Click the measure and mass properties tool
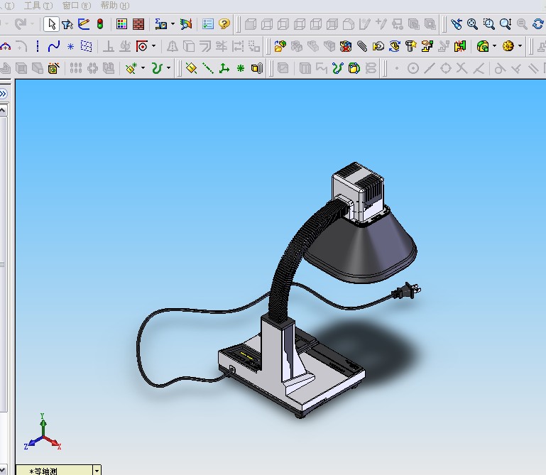Viewport: 546px width, 475px height. [160, 24]
